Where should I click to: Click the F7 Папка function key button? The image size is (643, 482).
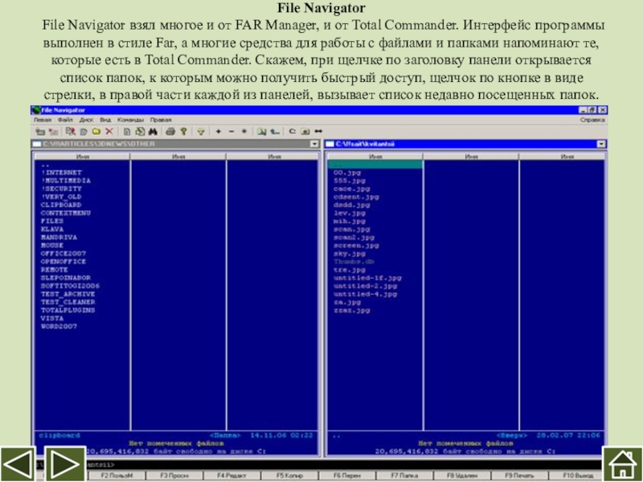pos(404,476)
